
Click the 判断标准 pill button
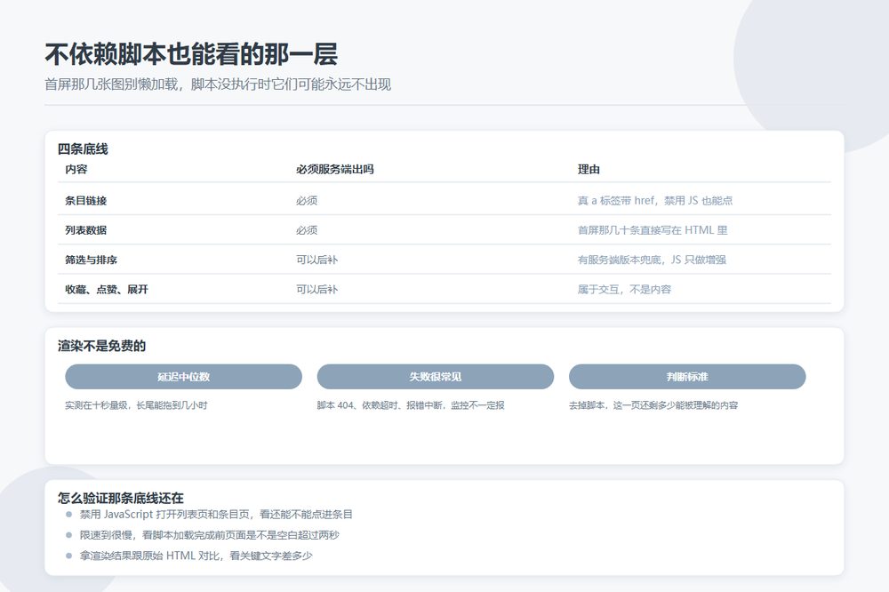pyautogui.click(x=687, y=377)
